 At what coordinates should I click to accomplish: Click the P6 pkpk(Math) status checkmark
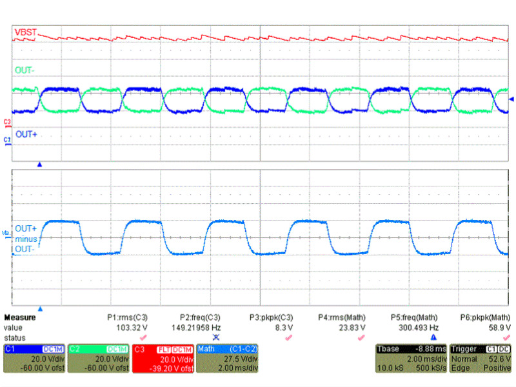tap(506, 337)
